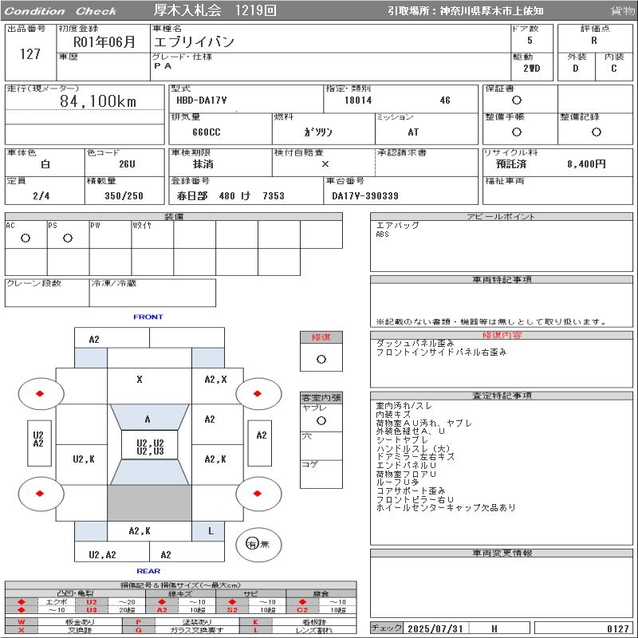Click the model code HBD-DA17V

(x=202, y=100)
